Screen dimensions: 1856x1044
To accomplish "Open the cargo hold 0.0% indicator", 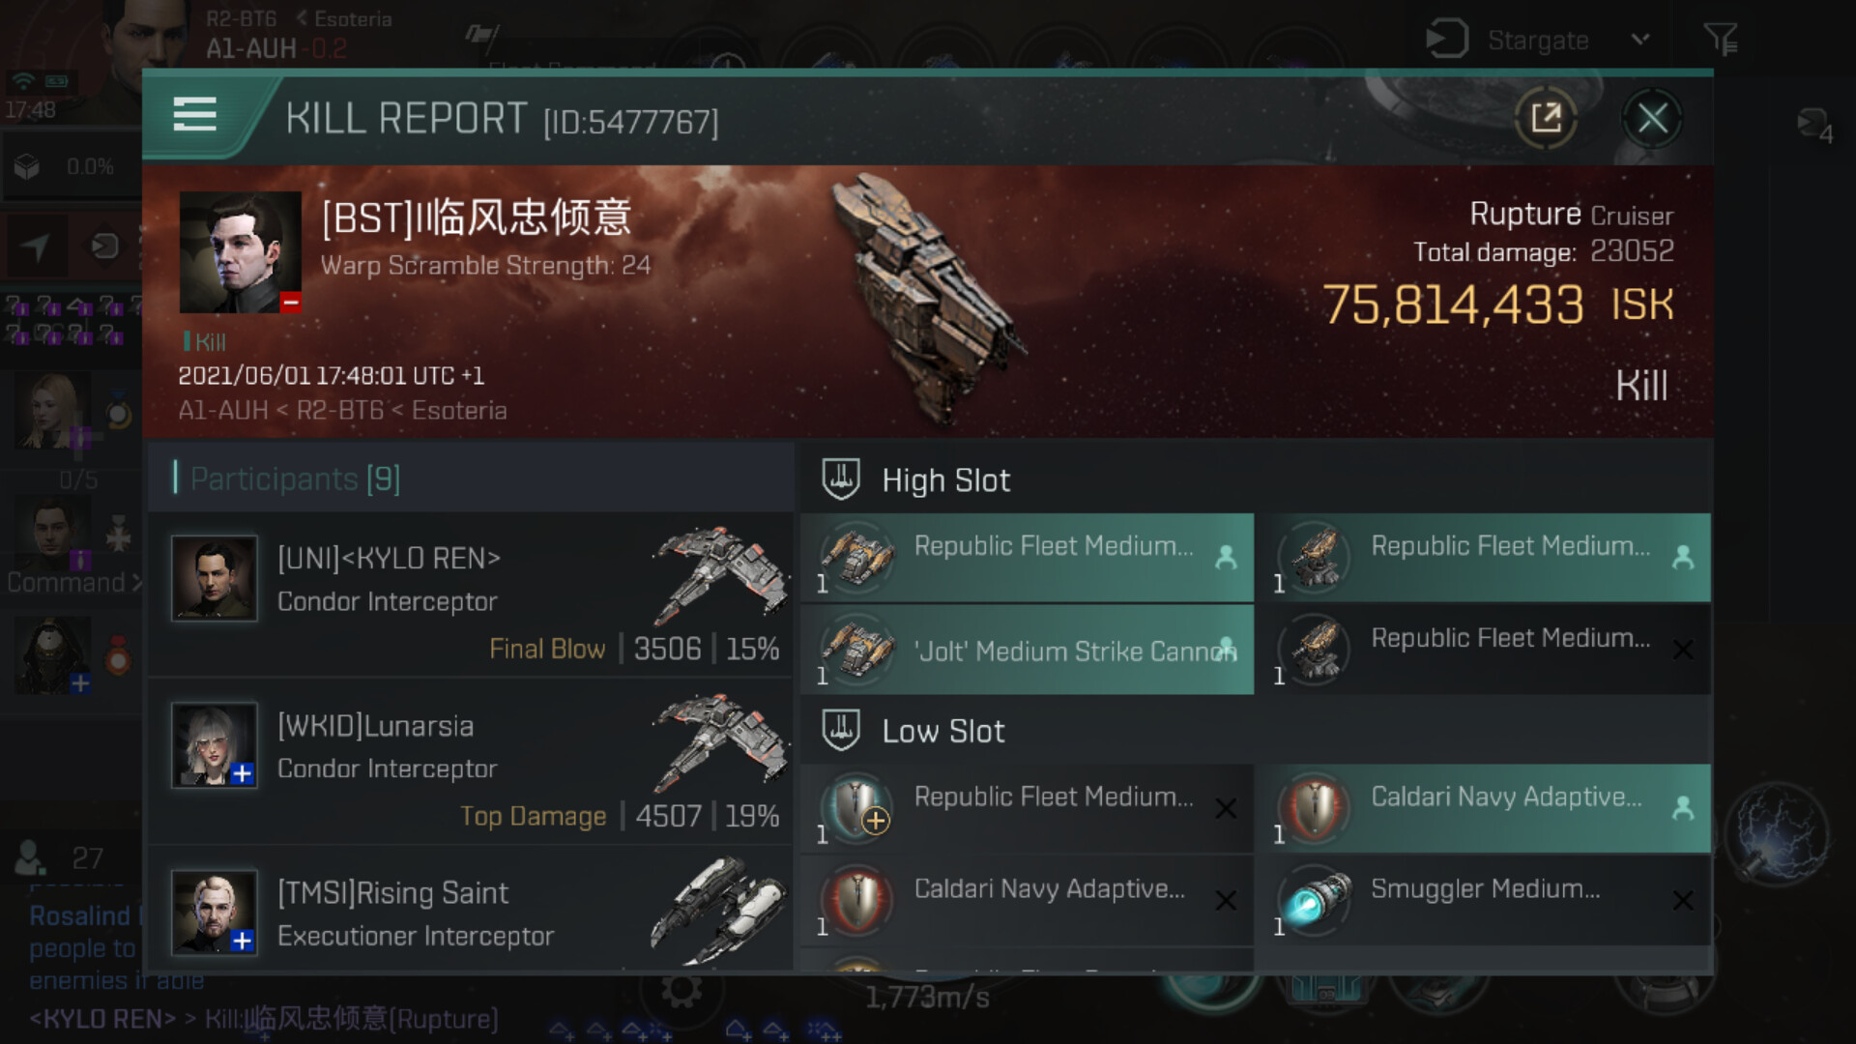I will pos(68,167).
